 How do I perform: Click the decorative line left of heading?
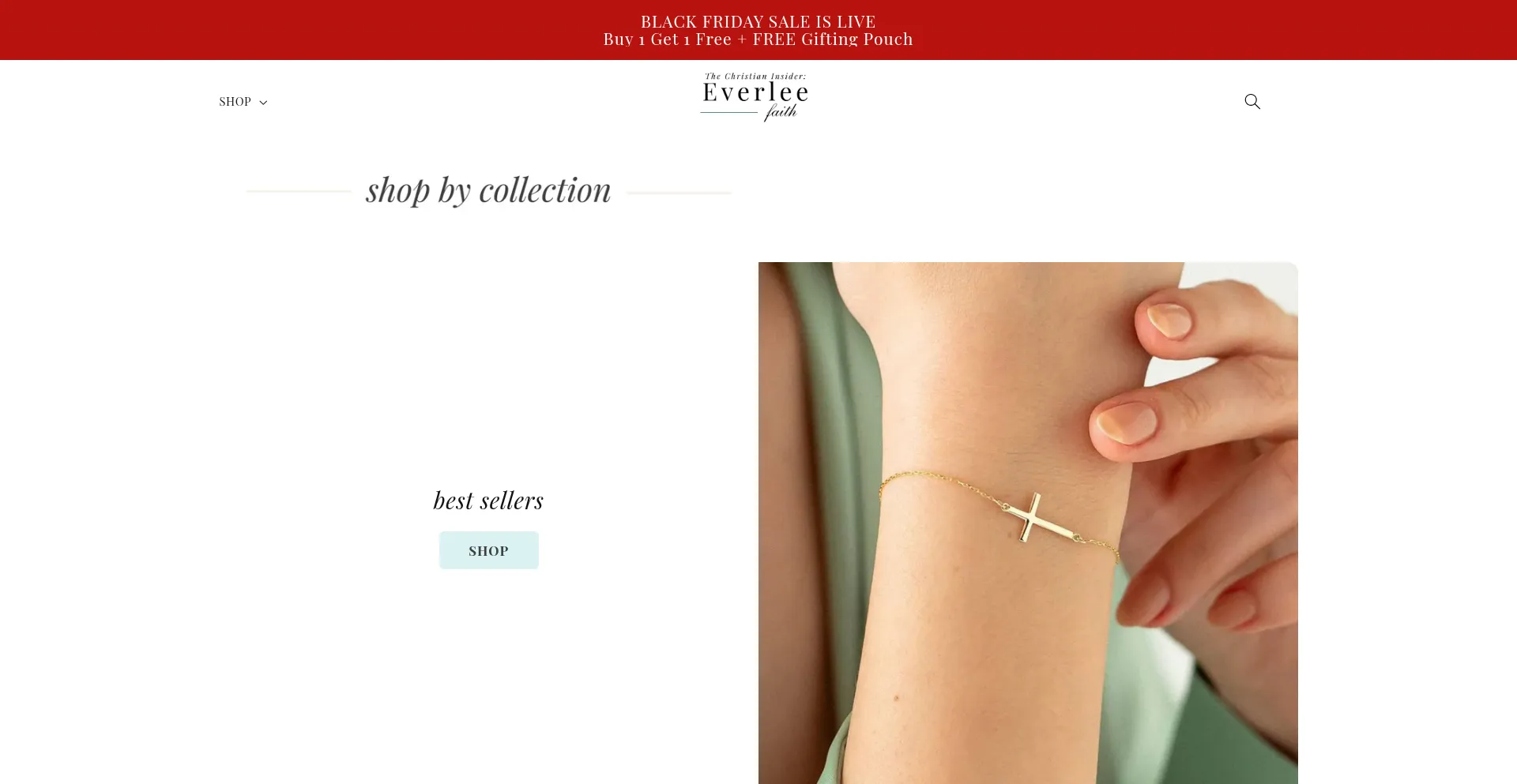[x=299, y=191]
